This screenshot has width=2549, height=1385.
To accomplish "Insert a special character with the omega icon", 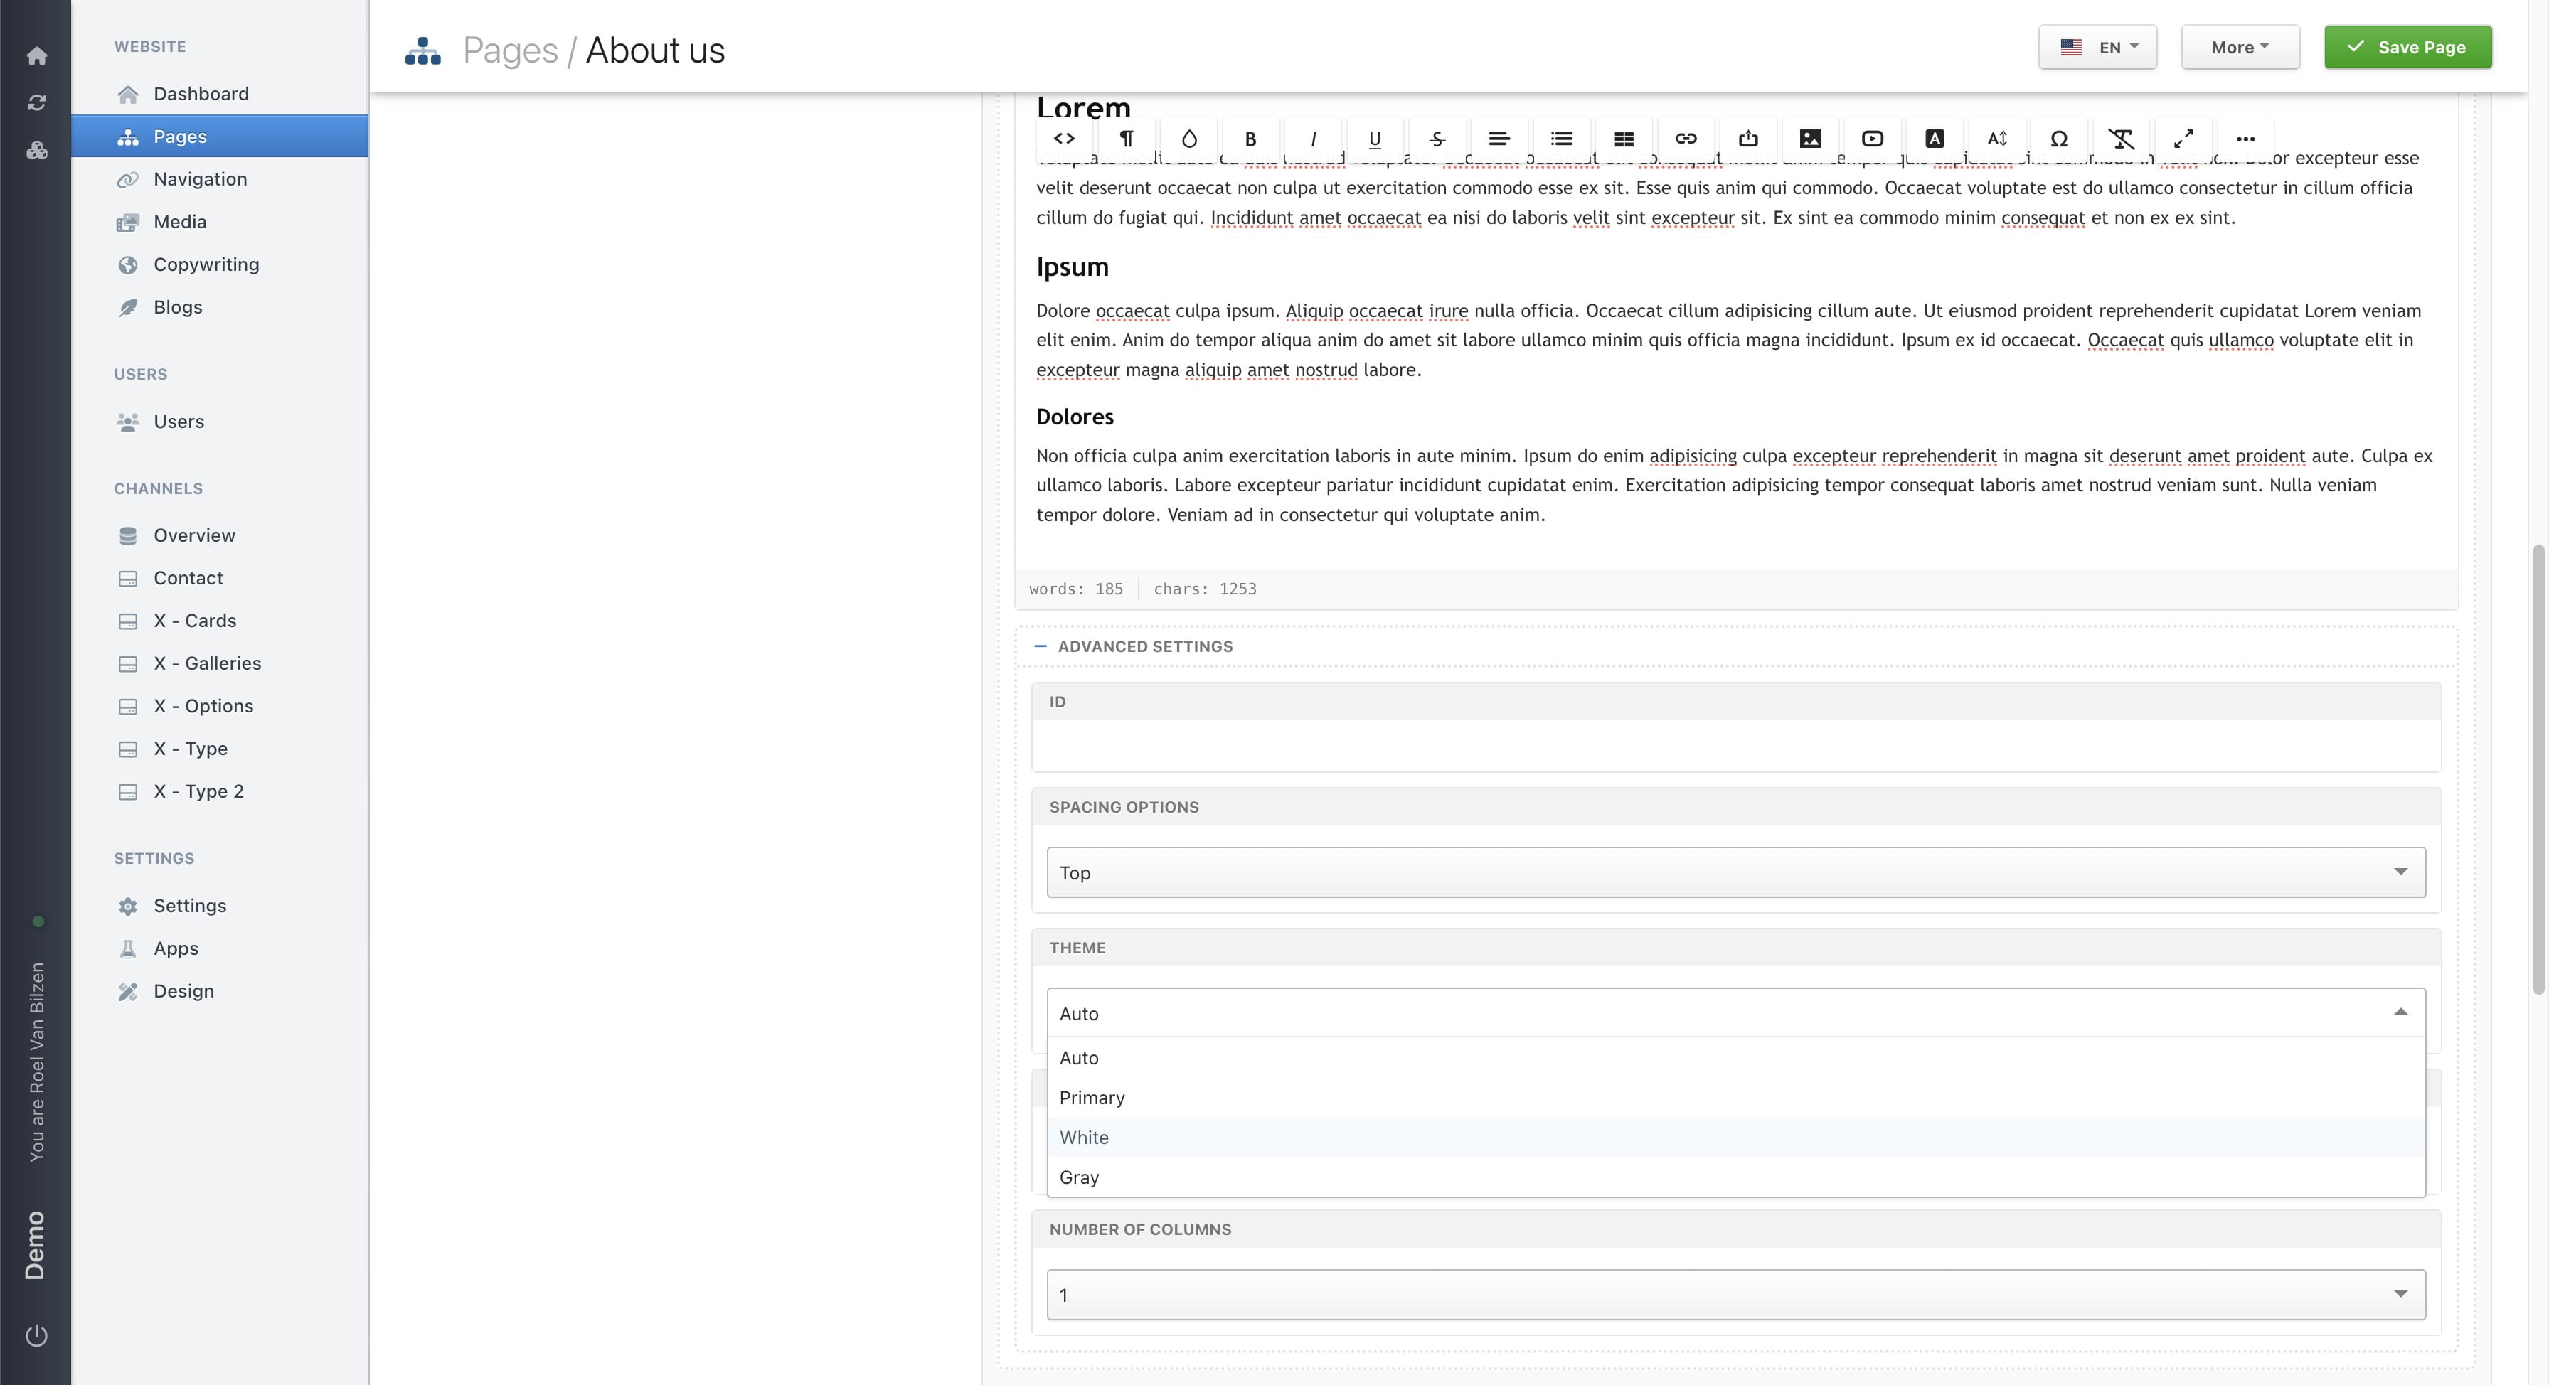I will point(2059,139).
